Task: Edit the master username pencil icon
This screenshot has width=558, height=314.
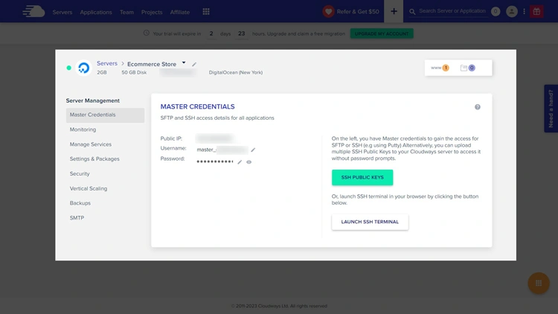Action: (253, 150)
